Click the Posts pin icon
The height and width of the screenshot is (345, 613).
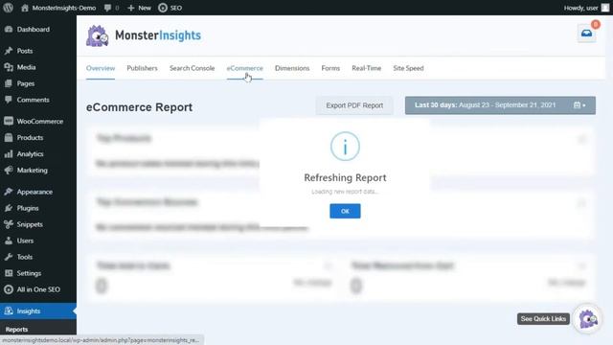pos(9,51)
